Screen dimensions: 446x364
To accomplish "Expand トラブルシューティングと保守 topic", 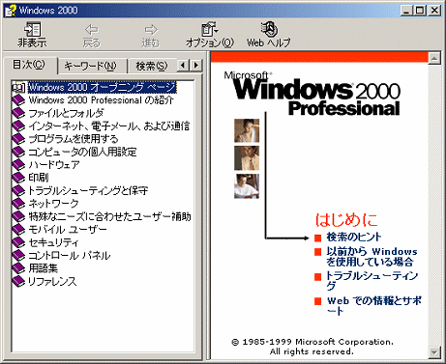I will click(88, 190).
